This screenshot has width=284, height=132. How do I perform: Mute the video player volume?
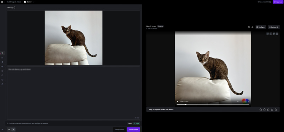[x=237, y=102]
